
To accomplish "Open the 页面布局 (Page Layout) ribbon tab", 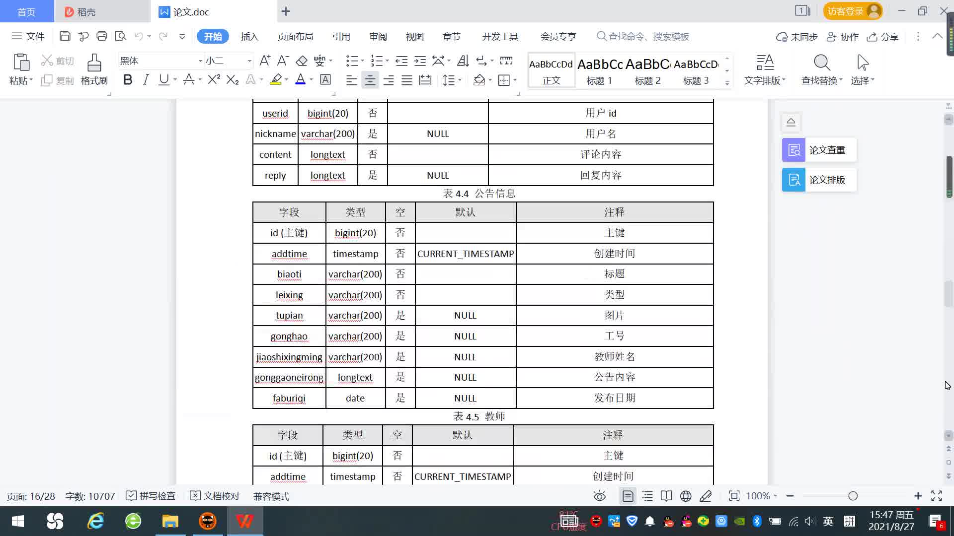I will point(295,37).
